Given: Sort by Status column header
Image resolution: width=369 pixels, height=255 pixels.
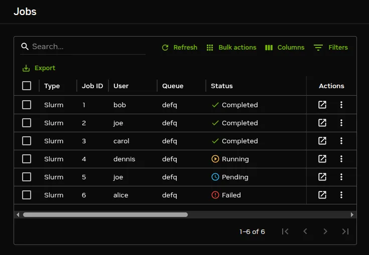Looking at the screenshot, I should 222,86.
